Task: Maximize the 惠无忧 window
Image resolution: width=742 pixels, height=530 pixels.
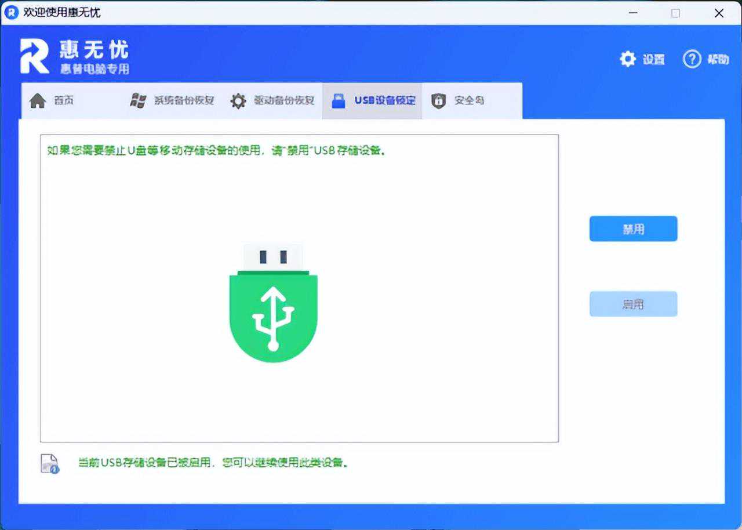Action: coord(675,13)
